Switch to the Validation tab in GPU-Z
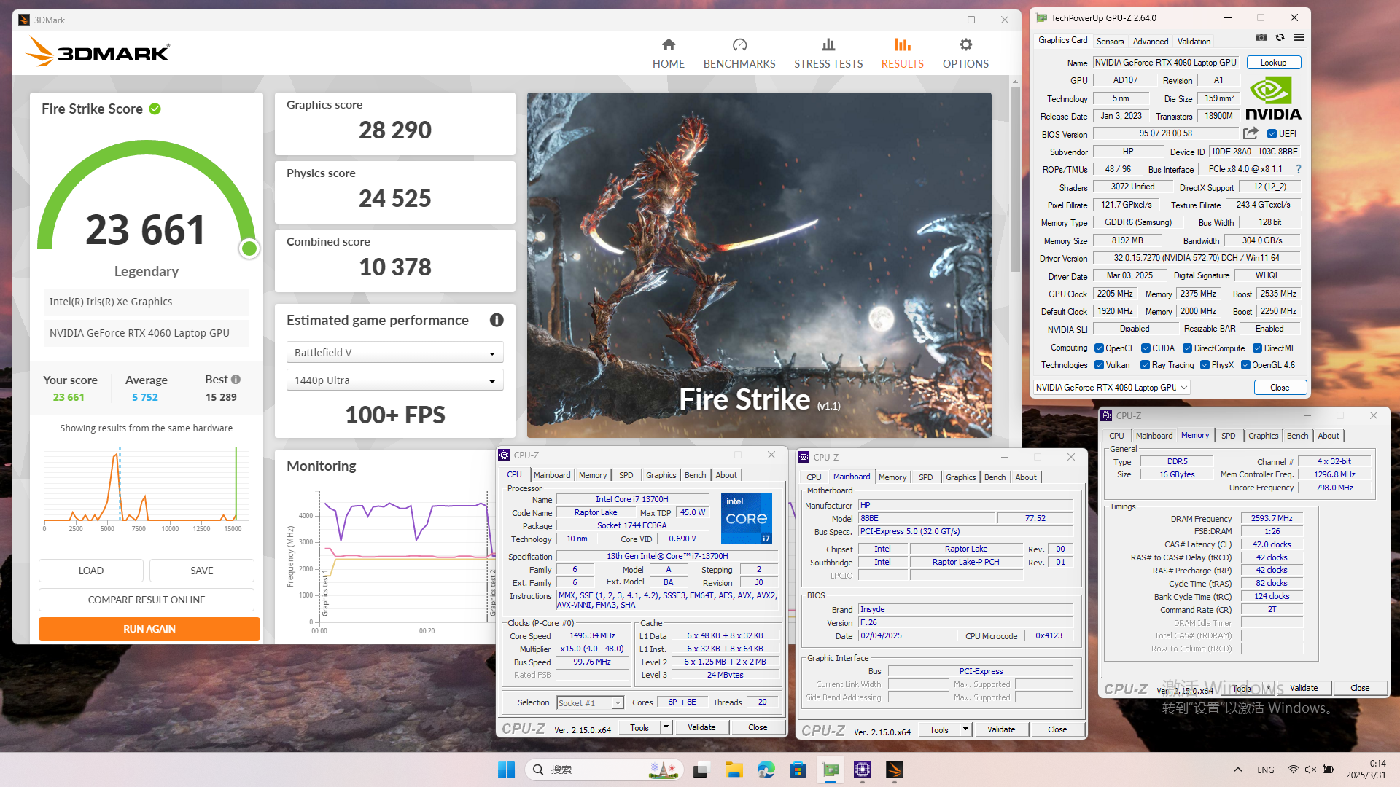 tap(1194, 42)
